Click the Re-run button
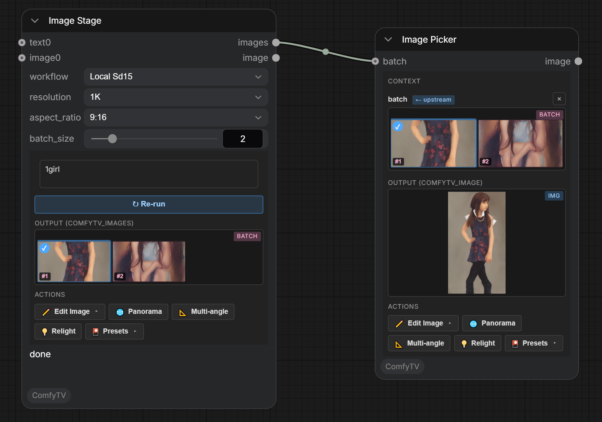This screenshot has height=422, width=602. tap(149, 204)
